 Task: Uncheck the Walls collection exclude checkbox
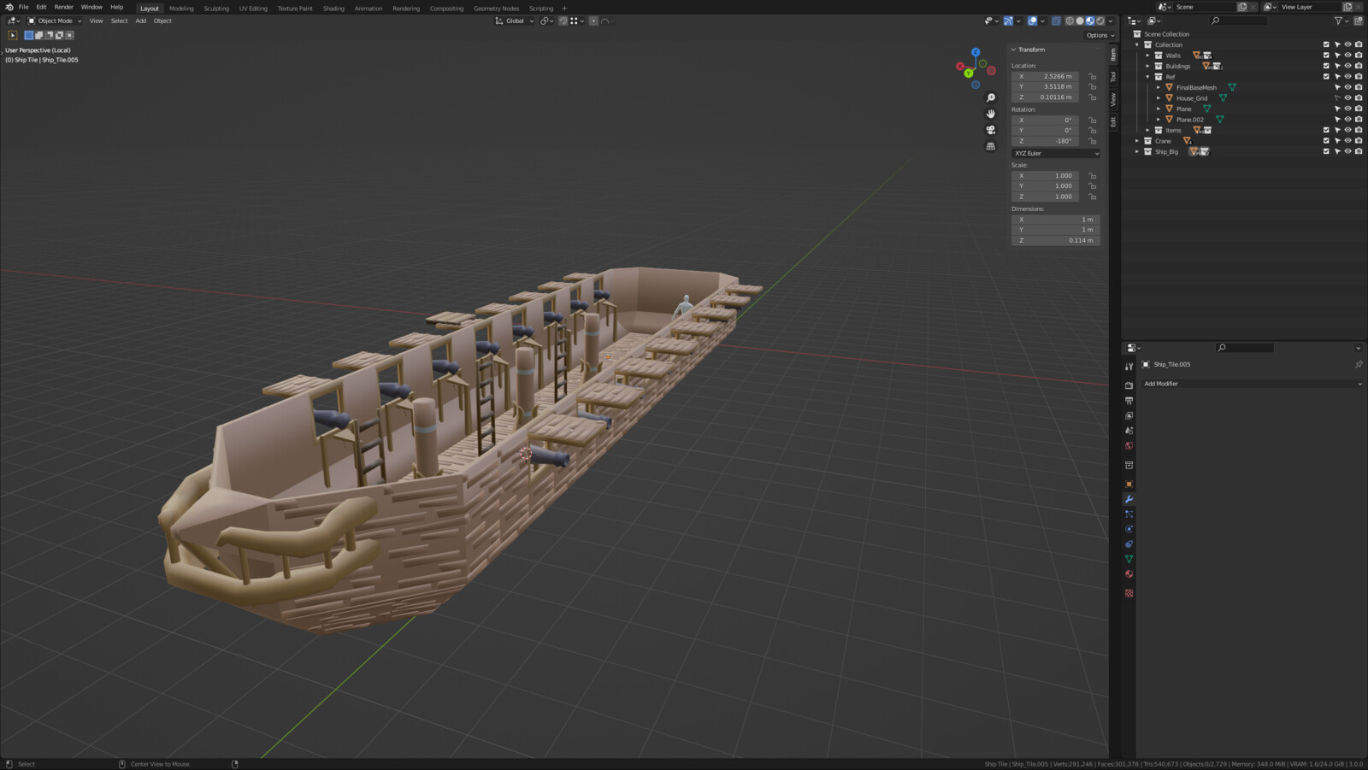point(1326,56)
